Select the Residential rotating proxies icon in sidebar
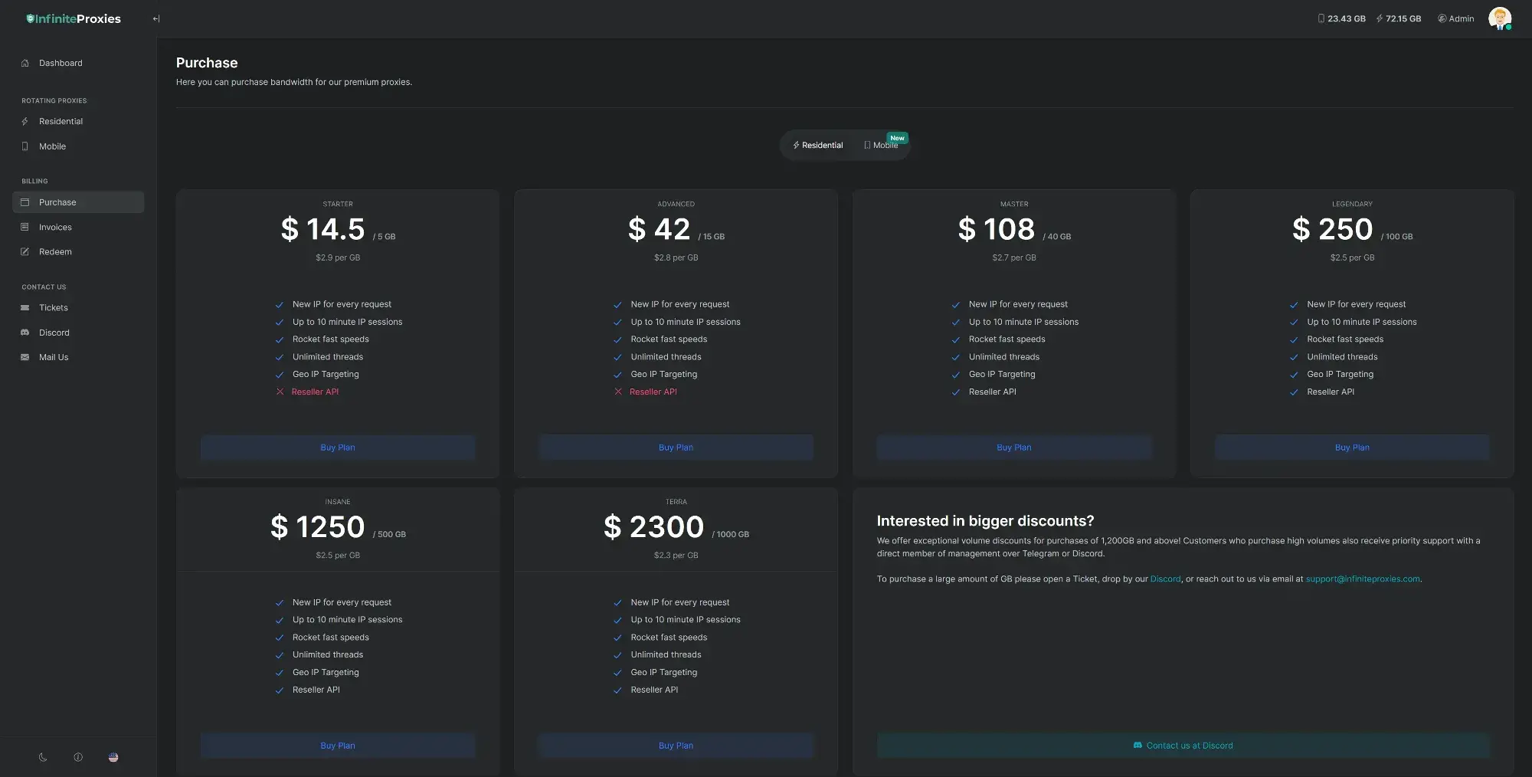 [x=25, y=121]
